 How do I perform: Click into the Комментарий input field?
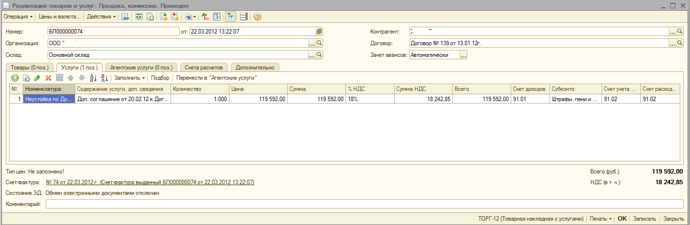(364, 204)
